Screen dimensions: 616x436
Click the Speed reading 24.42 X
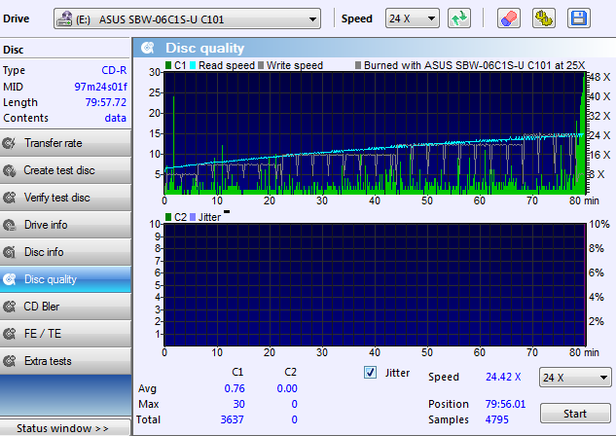click(503, 377)
